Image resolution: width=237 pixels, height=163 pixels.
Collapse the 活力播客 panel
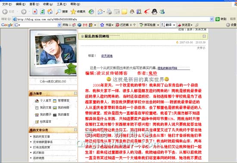click(x=75, y=94)
